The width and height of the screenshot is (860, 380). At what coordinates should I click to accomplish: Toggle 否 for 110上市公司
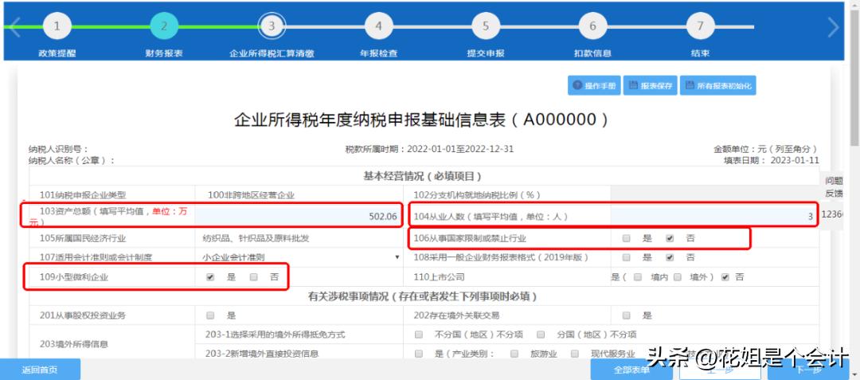coord(725,277)
